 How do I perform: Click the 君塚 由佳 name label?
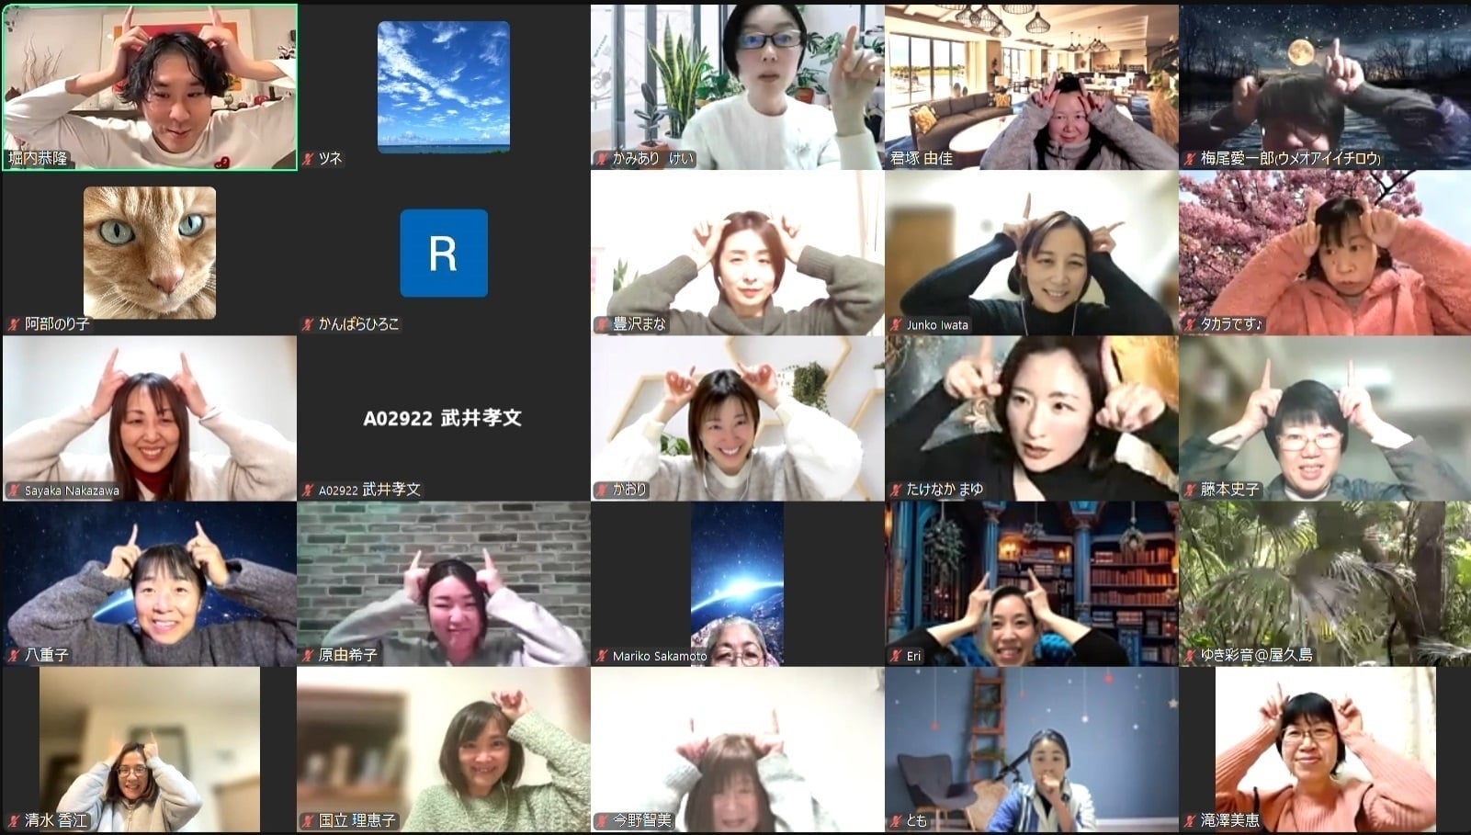[x=922, y=159]
